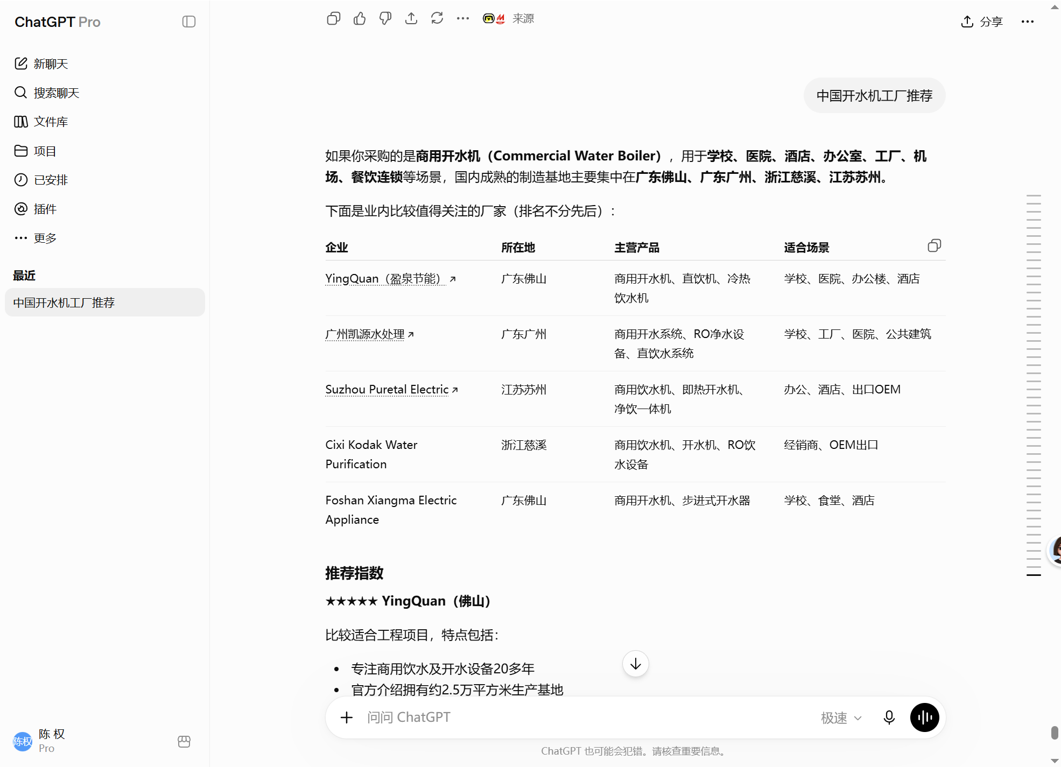The width and height of the screenshot is (1061, 767).
Task: Click ★★★★★ YingQuan（佛山）heading
Action: [408, 601]
